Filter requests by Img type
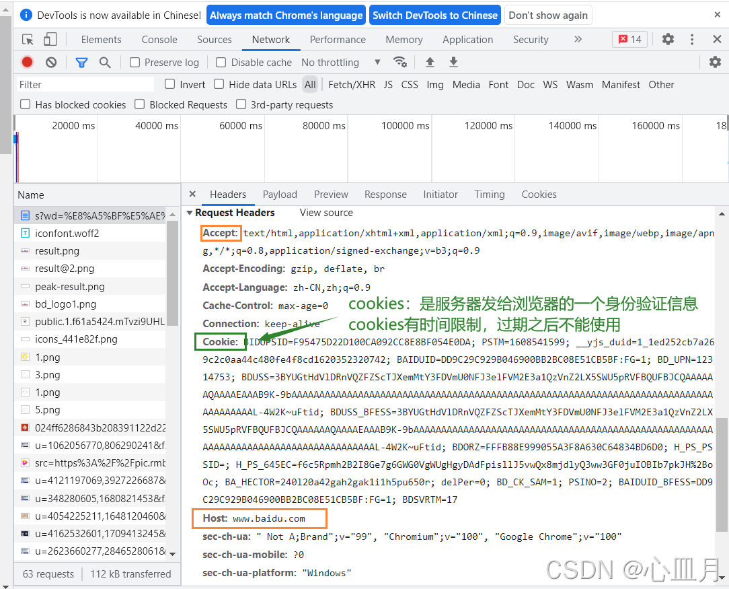 point(435,85)
